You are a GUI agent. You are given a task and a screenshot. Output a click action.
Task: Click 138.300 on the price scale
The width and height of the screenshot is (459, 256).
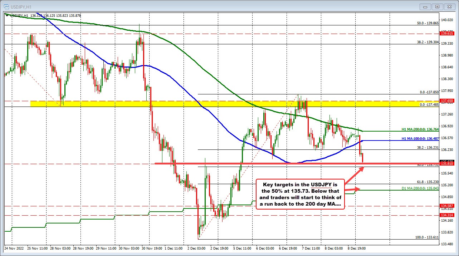pos(447,79)
